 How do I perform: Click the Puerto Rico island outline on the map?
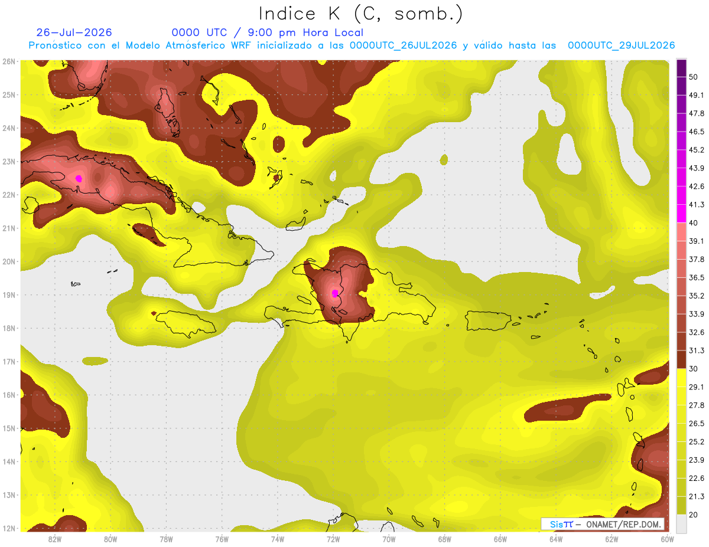pos(488,321)
